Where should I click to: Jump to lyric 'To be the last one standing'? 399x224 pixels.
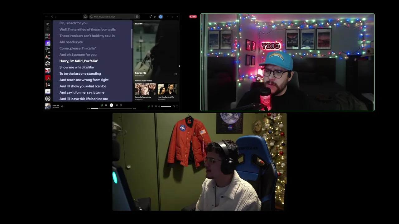click(x=80, y=74)
